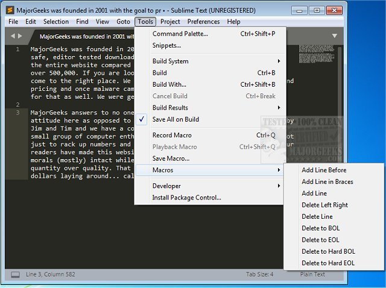The width and height of the screenshot is (386, 288).
Task: Open the tab list dropdown triangle
Action: point(334,36)
